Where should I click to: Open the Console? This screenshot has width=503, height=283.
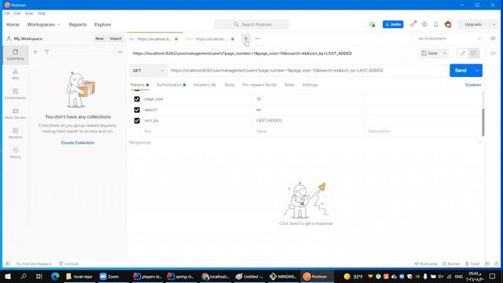68,264
